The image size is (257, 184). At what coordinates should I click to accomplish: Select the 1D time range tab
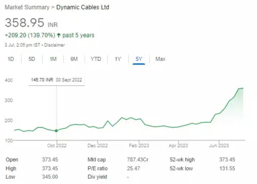point(11,59)
